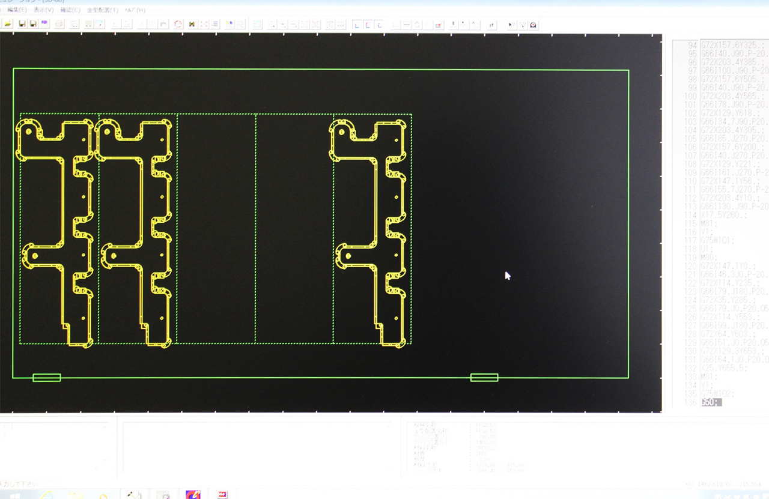The image size is (769, 499).
Task: Click the first save floppy disk icon
Action: pos(22,25)
